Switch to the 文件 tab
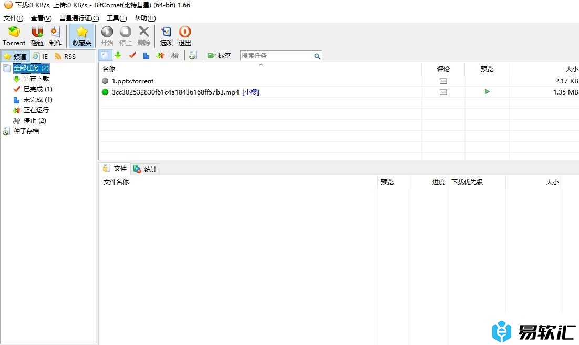579x345 pixels. 115,169
